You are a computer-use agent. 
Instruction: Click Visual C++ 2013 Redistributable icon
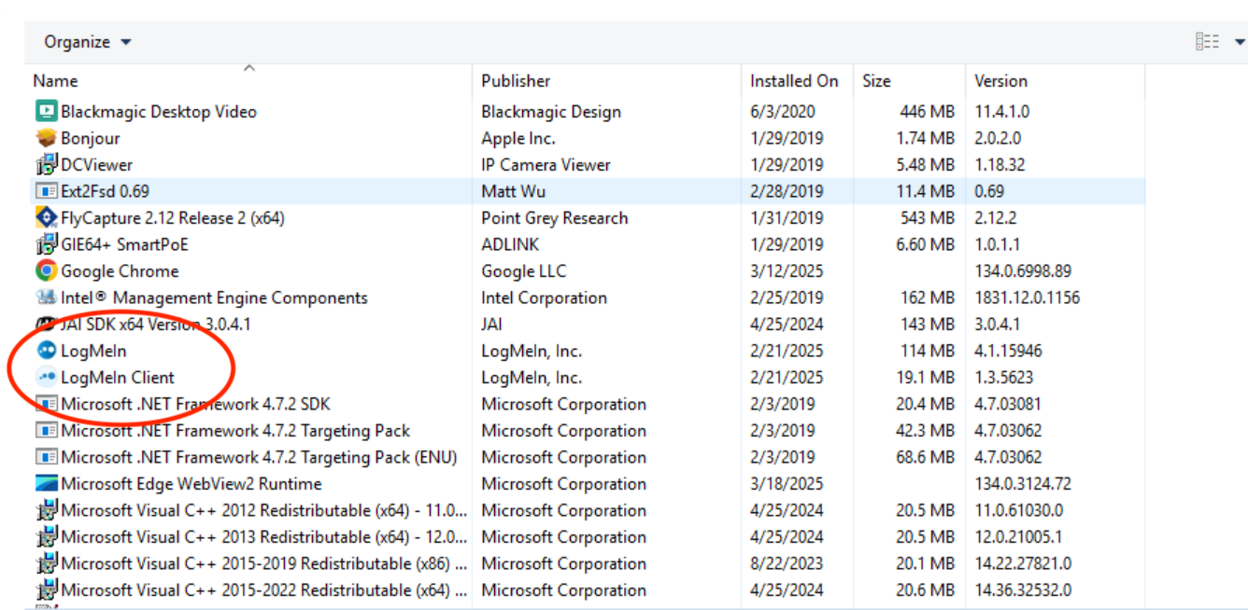tap(46, 537)
